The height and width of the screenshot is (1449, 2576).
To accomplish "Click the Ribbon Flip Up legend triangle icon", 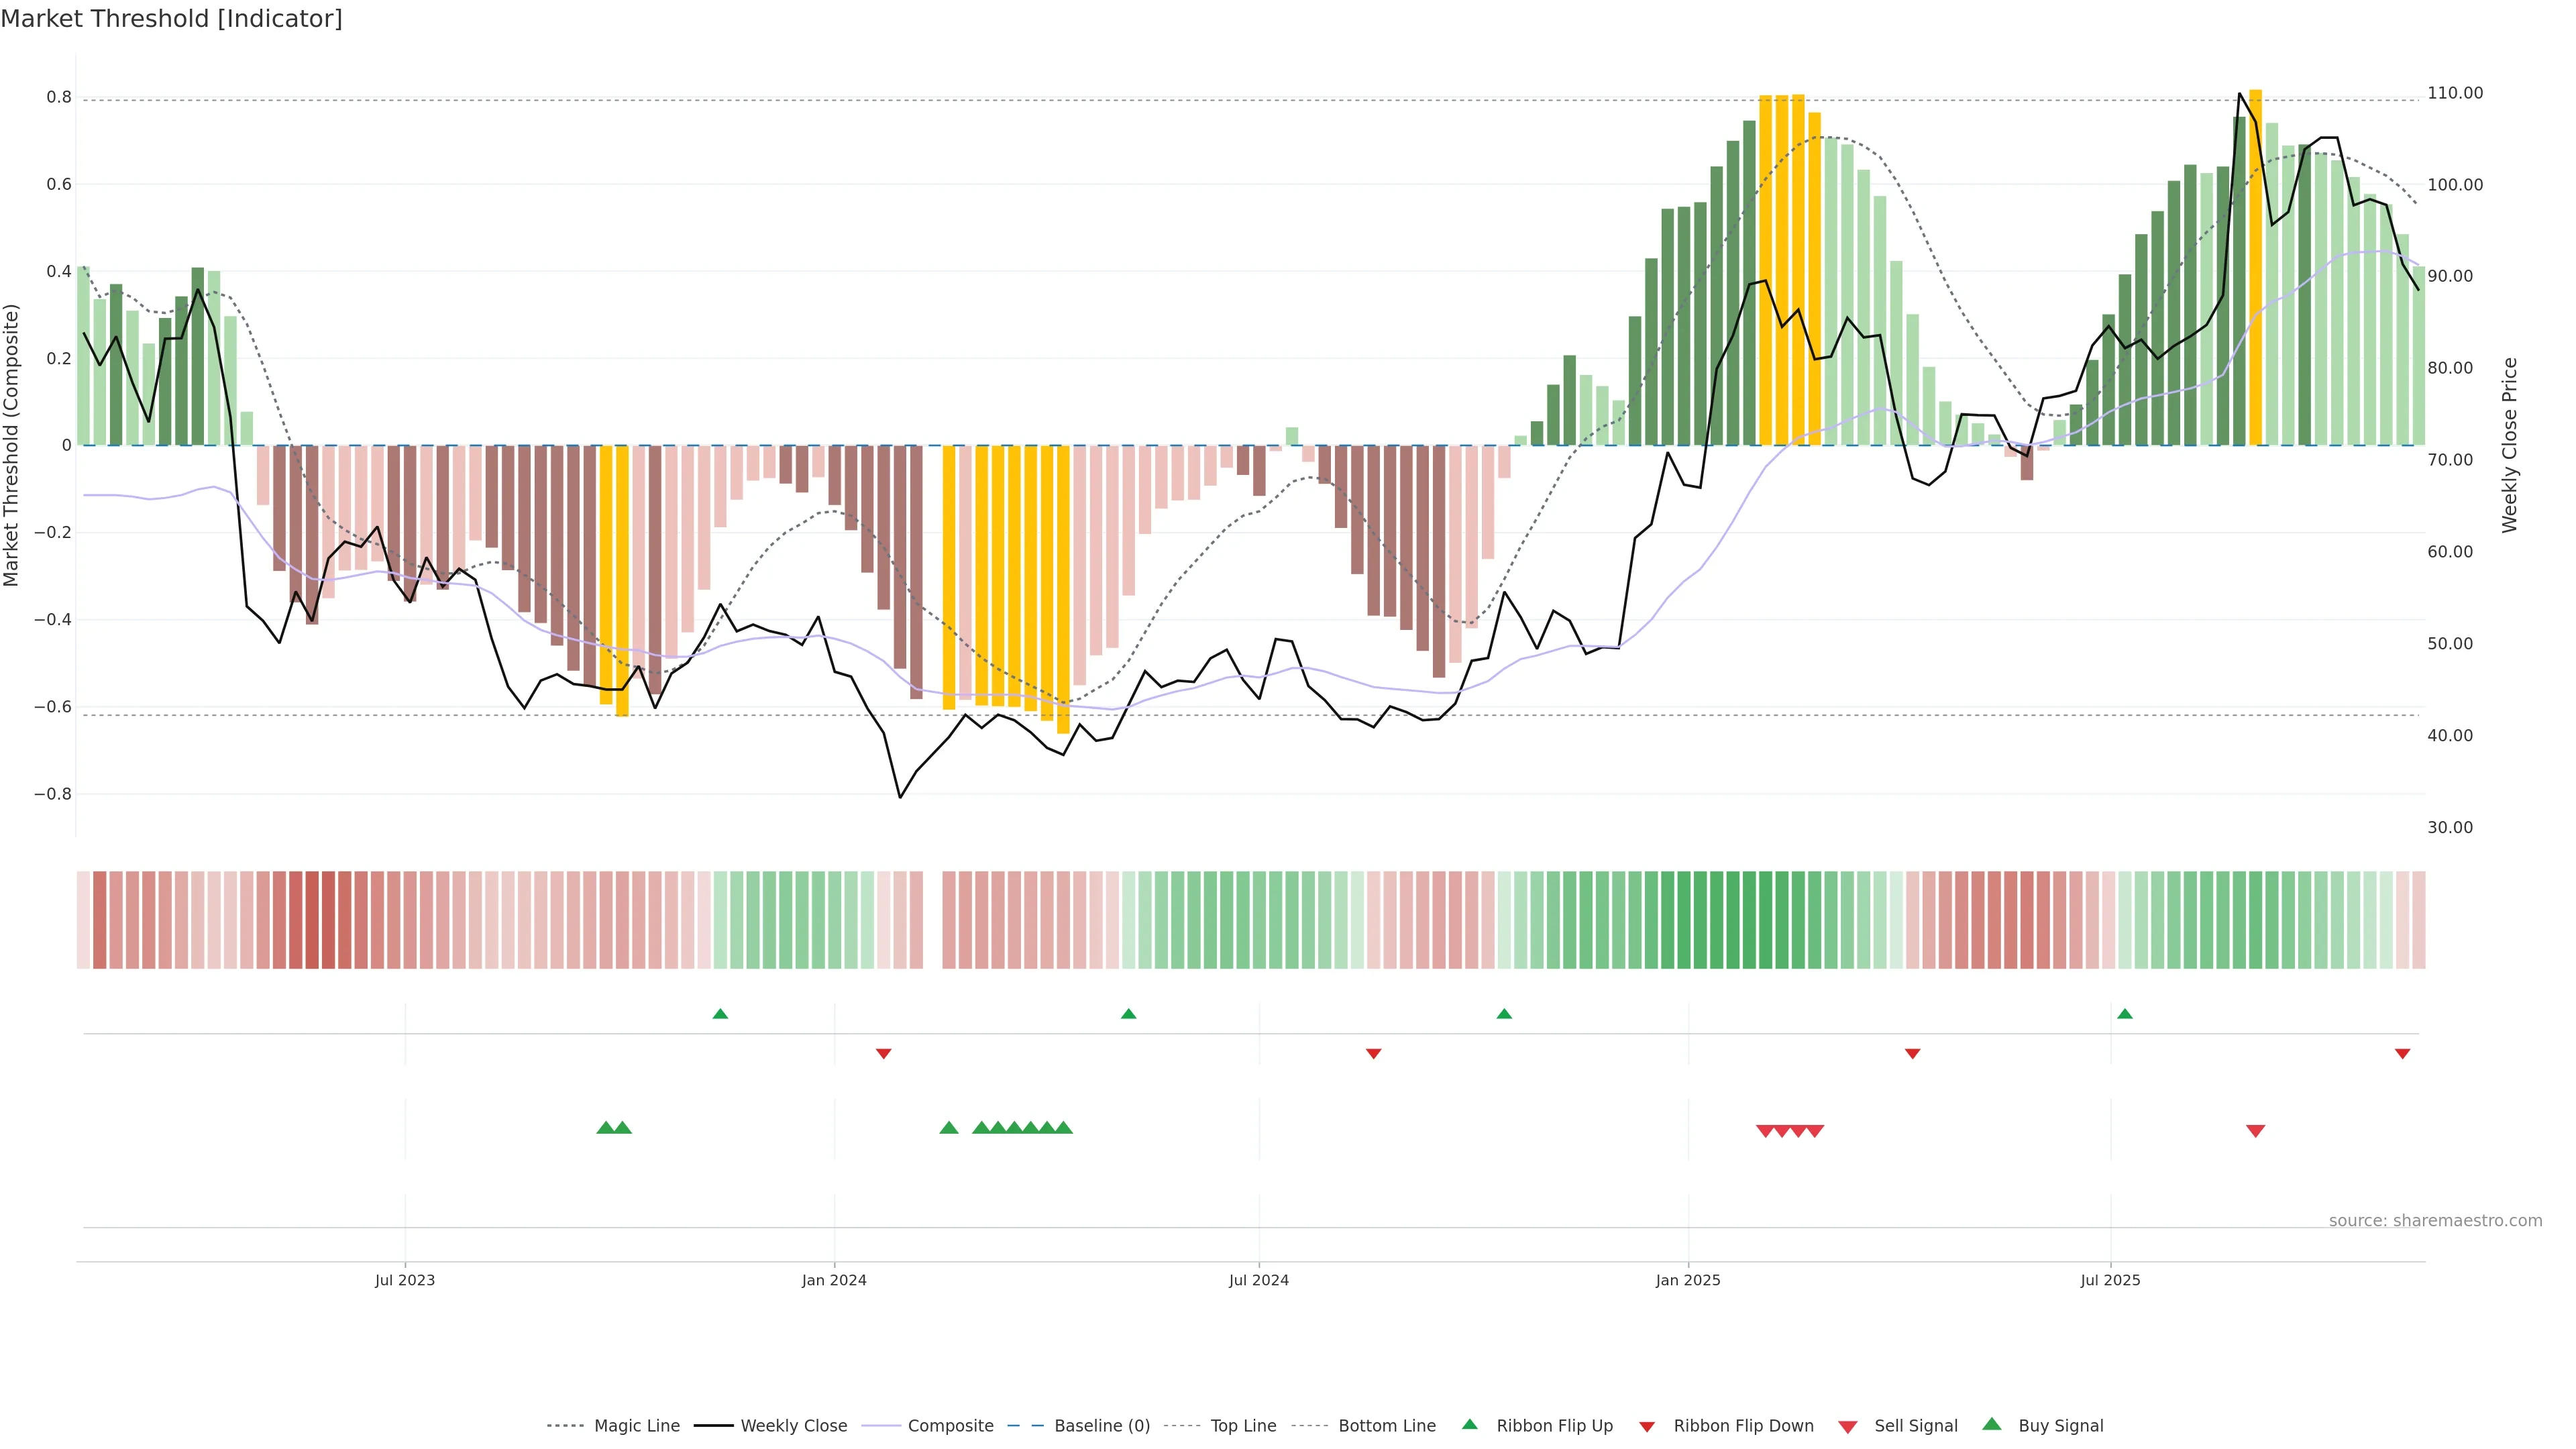I will pyautogui.click(x=1469, y=1424).
